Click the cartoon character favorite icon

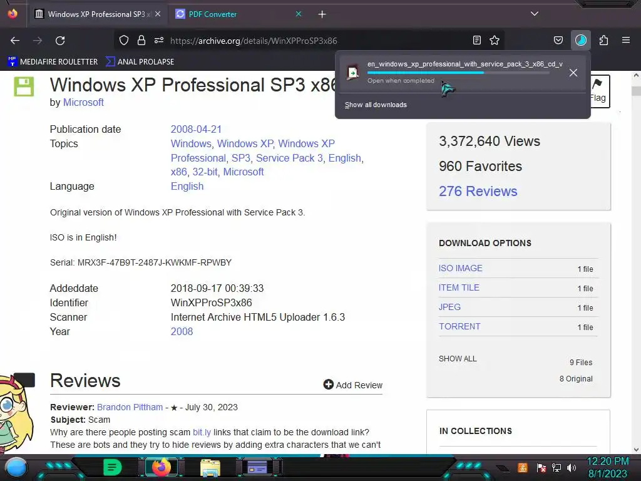(16, 413)
